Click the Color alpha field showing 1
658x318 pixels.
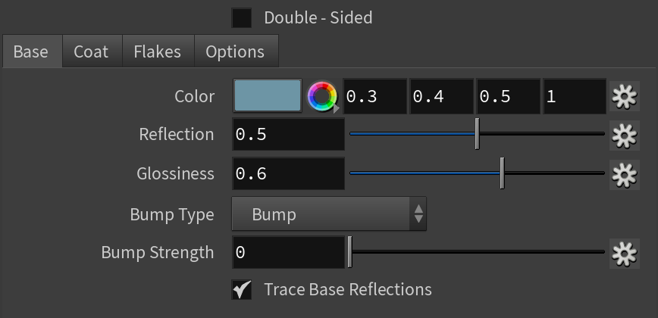coord(575,96)
